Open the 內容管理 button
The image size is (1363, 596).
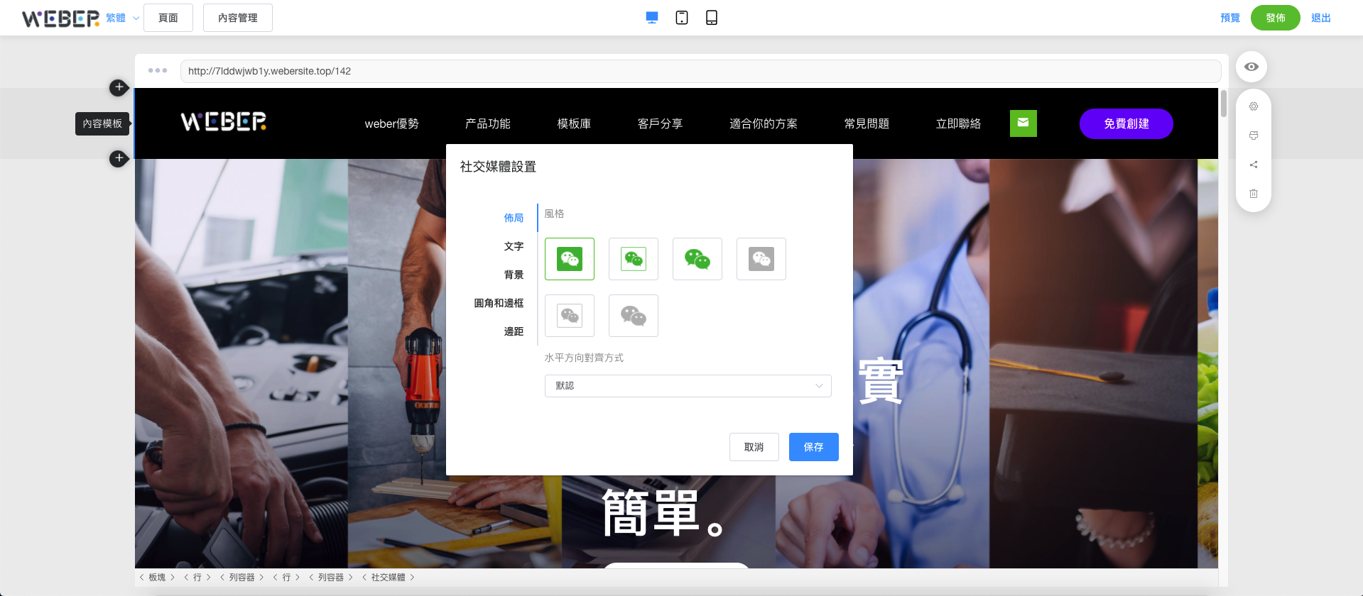tap(238, 18)
